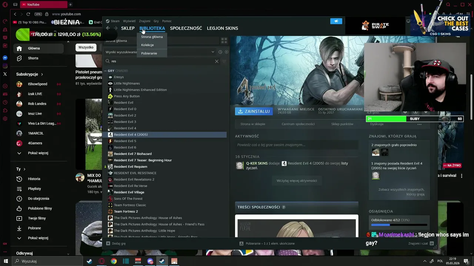Click the Steam forward navigation arrow

tap(116, 28)
